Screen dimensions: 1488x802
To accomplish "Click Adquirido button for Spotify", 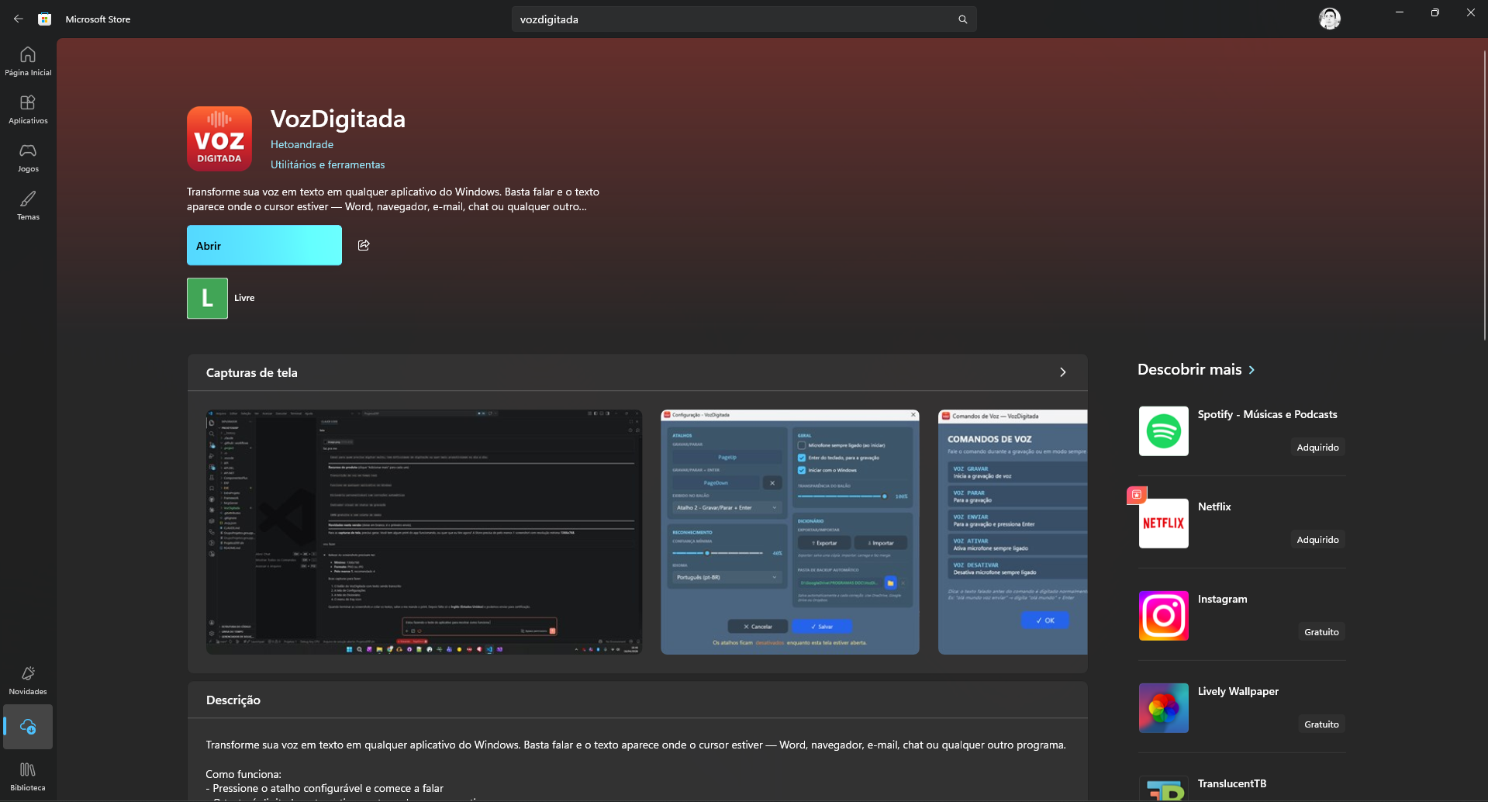I will (x=1317, y=448).
